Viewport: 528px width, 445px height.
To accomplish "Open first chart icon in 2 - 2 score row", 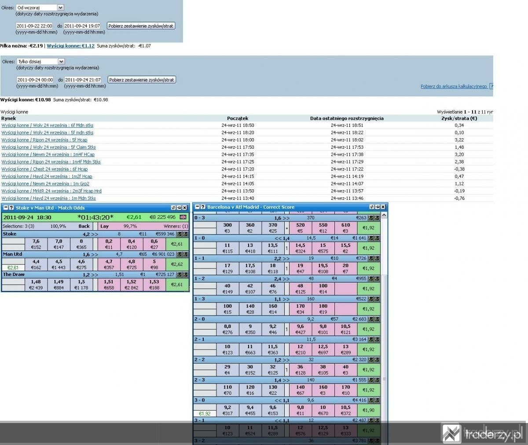I will pyautogui.click(x=370, y=360).
